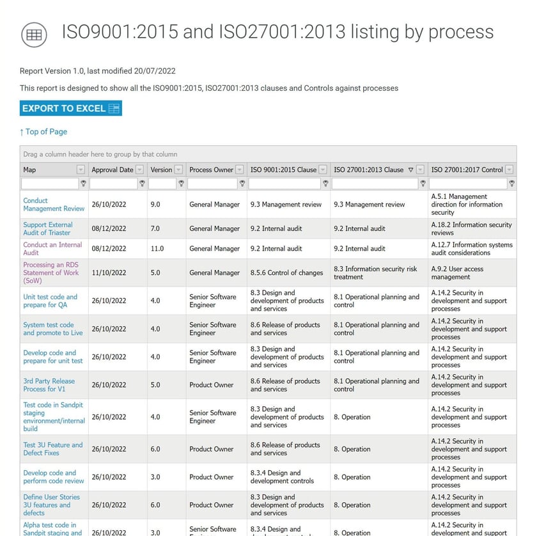Select 'A.18.2 Information security reviews' cell

coord(472,228)
